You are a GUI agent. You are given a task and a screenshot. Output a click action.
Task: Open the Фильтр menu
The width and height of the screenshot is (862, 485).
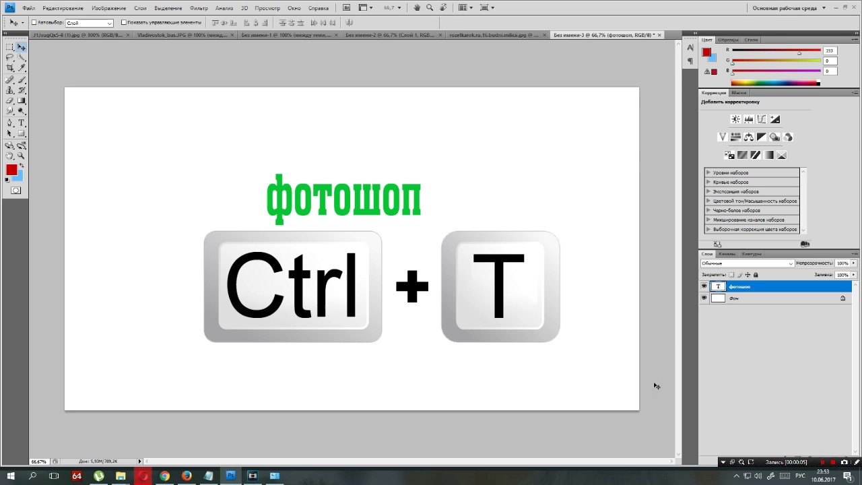pyautogui.click(x=199, y=8)
